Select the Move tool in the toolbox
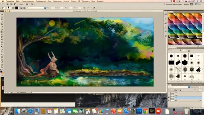 [2, 14]
